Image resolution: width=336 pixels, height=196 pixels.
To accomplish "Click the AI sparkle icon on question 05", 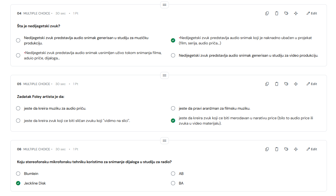I will pyautogui.click(x=296, y=84).
